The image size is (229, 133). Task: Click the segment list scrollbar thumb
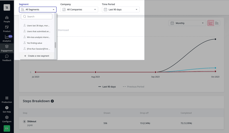[x=55, y=45]
